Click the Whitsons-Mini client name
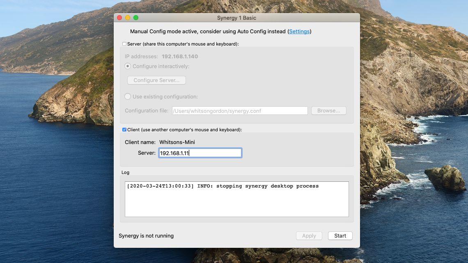This screenshot has height=263, width=468. pyautogui.click(x=177, y=142)
